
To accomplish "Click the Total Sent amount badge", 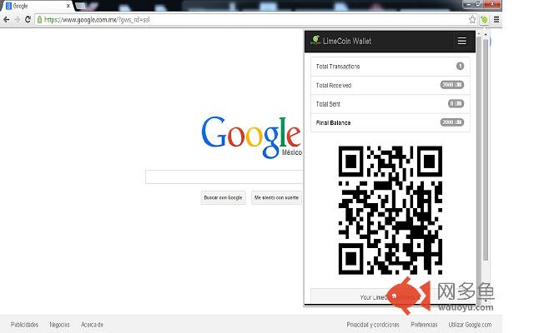I will coord(456,103).
